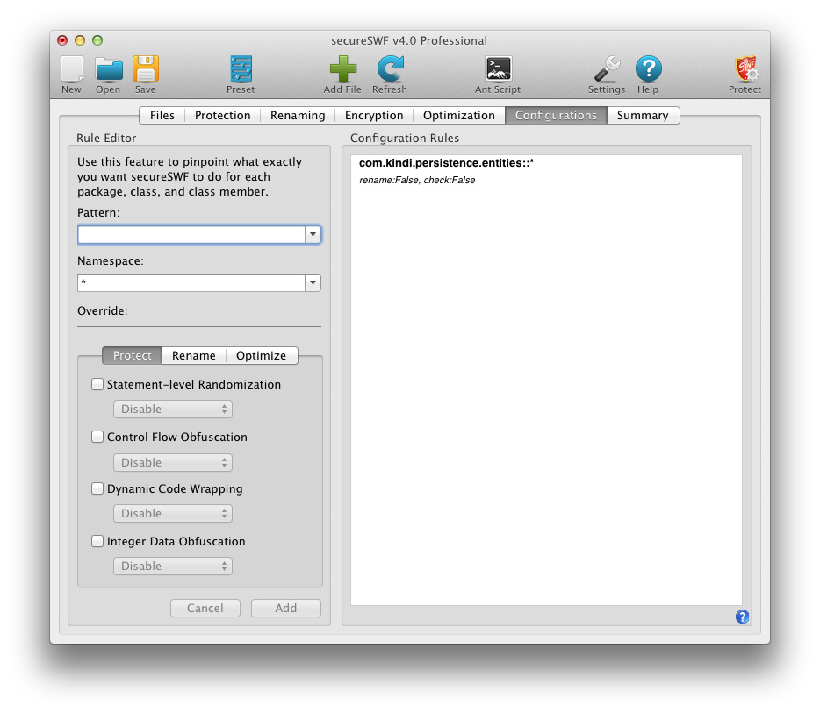Open the Ant Script terminal icon

tap(498, 69)
